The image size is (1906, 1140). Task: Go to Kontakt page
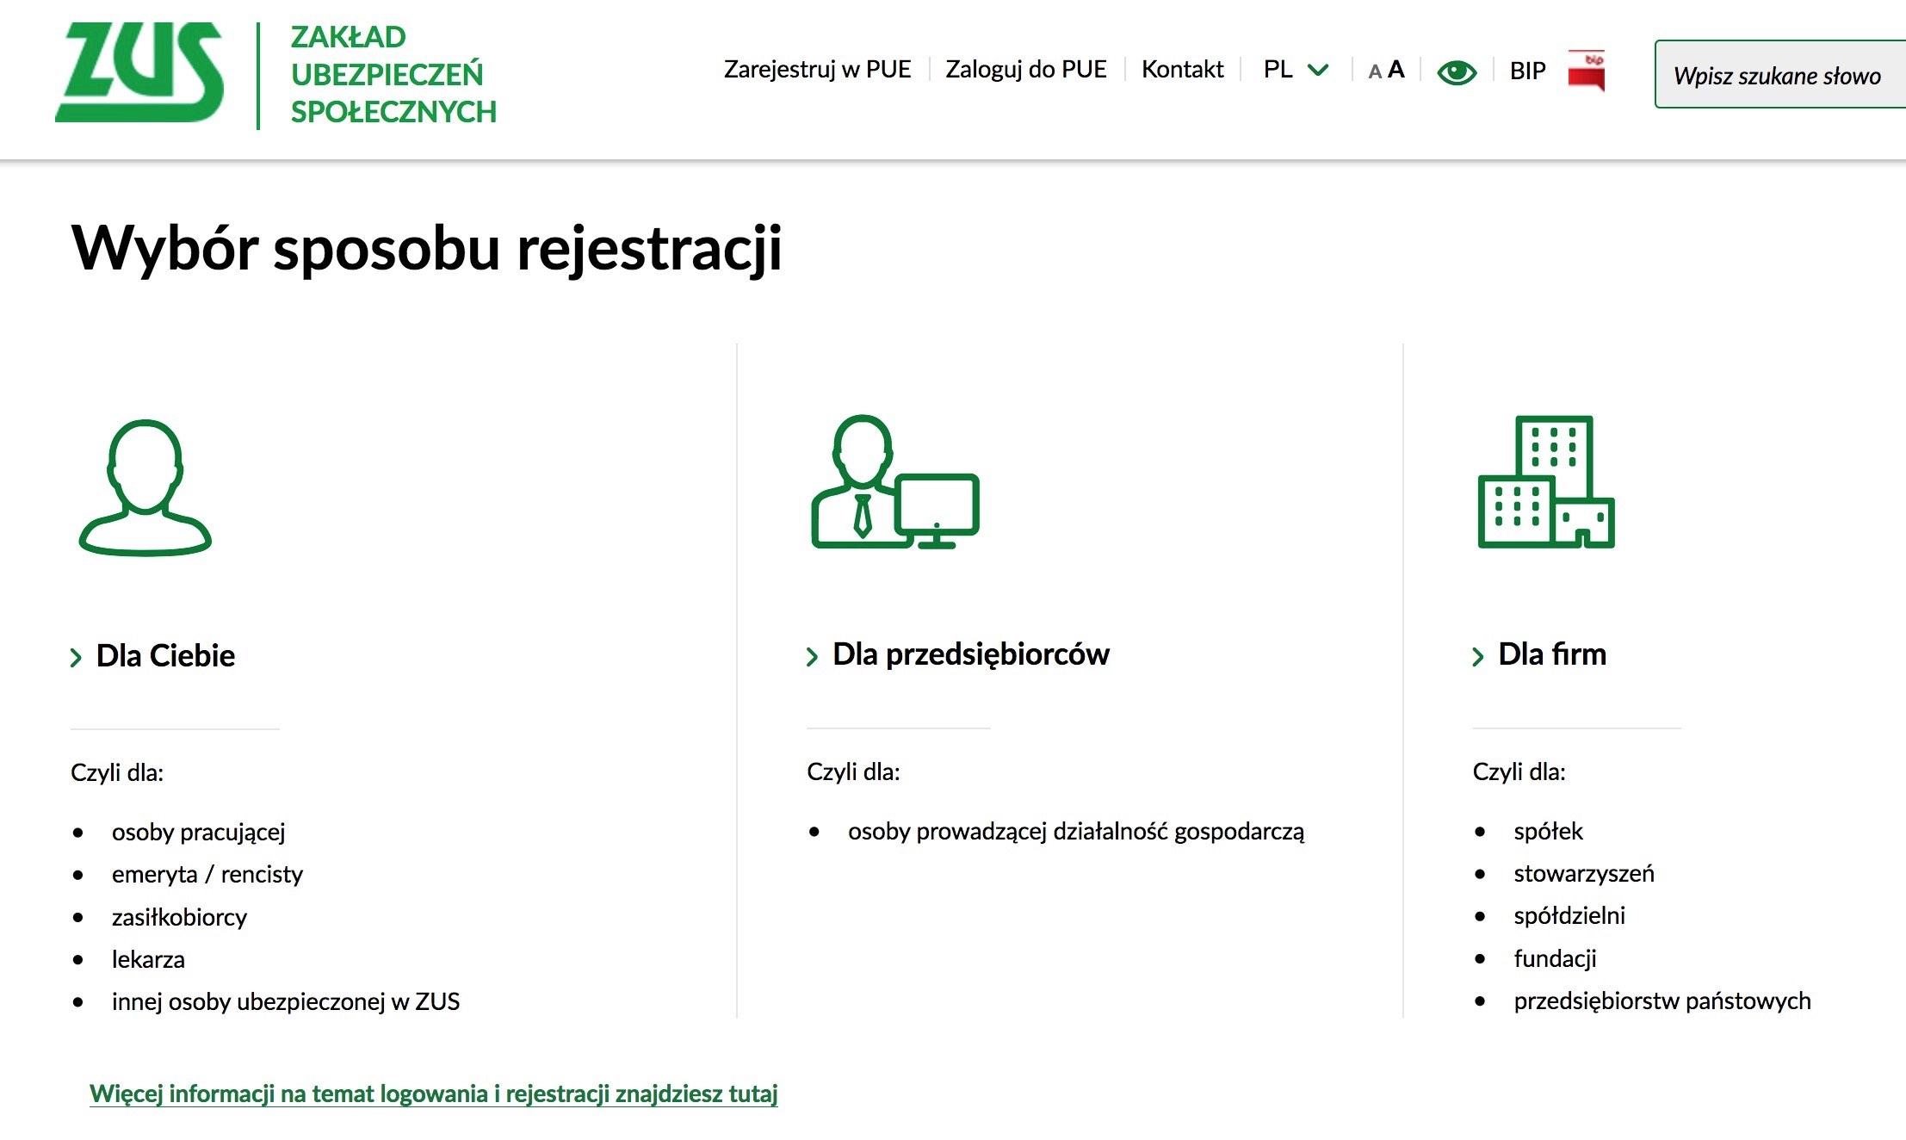(x=1182, y=70)
